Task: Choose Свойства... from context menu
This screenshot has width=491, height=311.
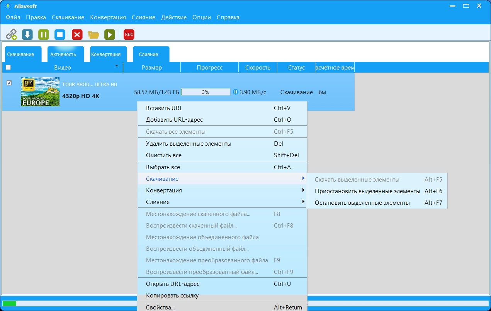Action: tap(222, 307)
